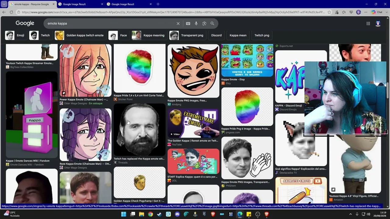Open the bearded man Twitch replaced Kappa image
This screenshot has width=390, height=219.
(x=140, y=130)
